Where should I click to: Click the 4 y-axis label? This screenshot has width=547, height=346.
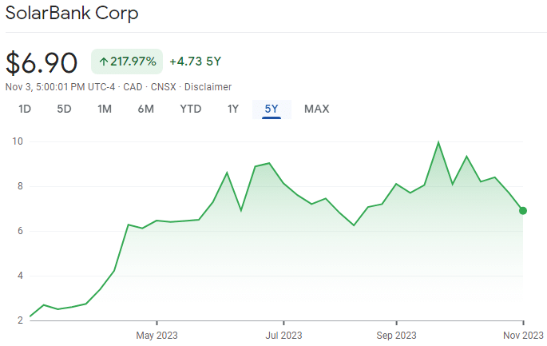click(20, 276)
